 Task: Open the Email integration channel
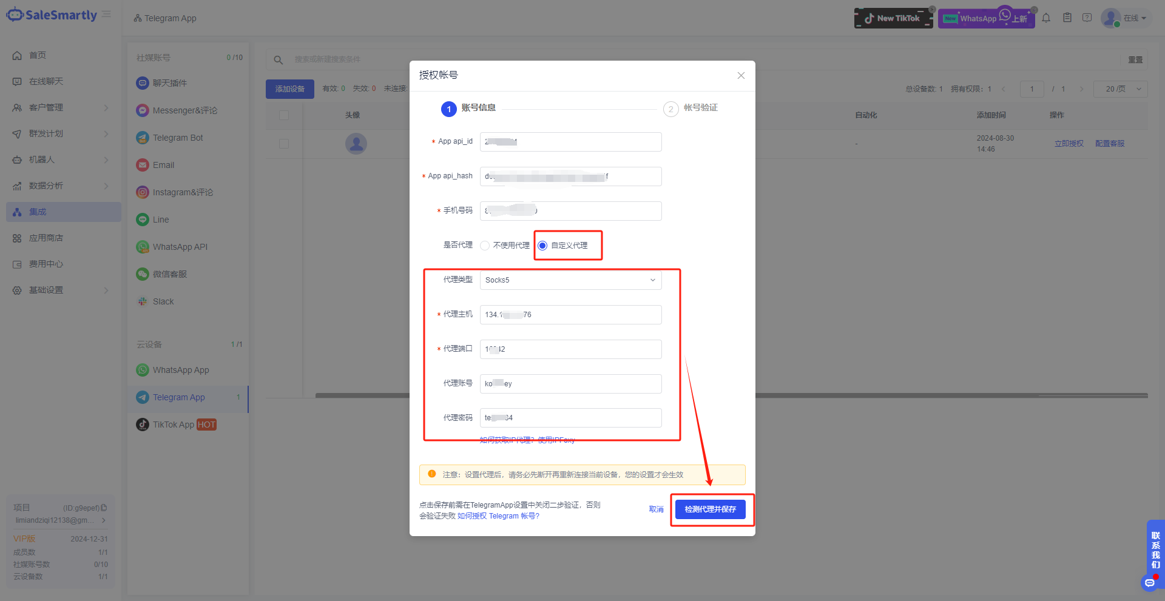pyautogui.click(x=163, y=164)
